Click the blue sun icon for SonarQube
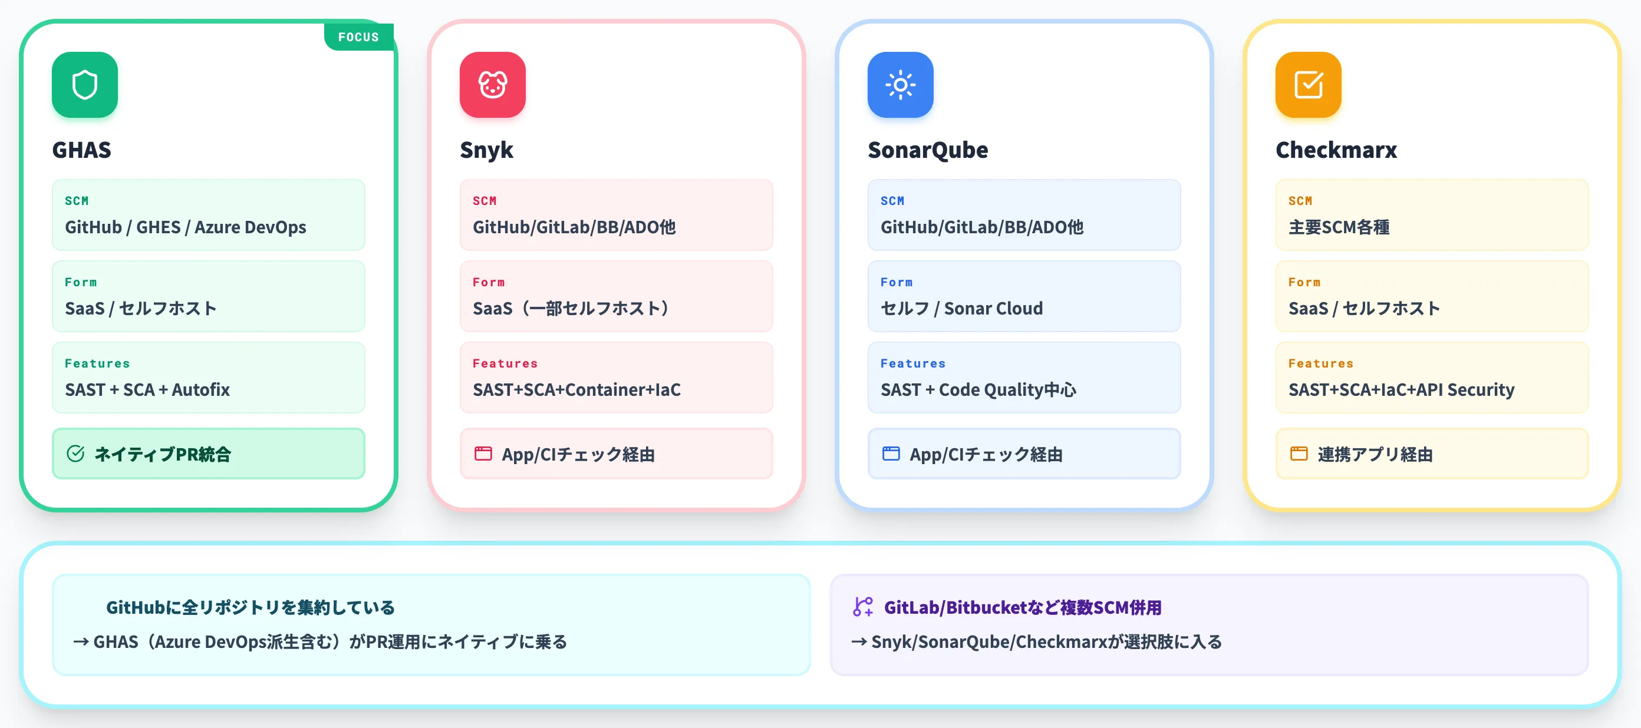Screen dimensions: 1641x728 900,85
